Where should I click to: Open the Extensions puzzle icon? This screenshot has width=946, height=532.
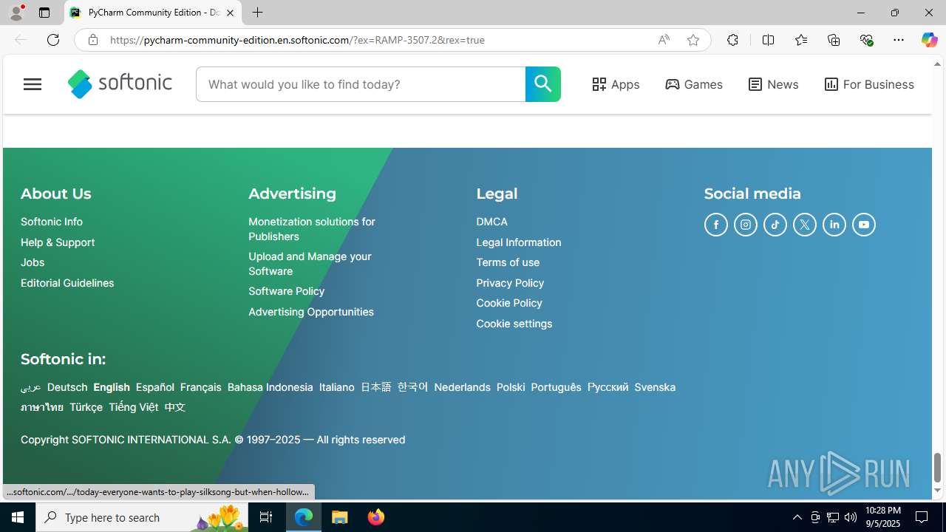pos(732,40)
